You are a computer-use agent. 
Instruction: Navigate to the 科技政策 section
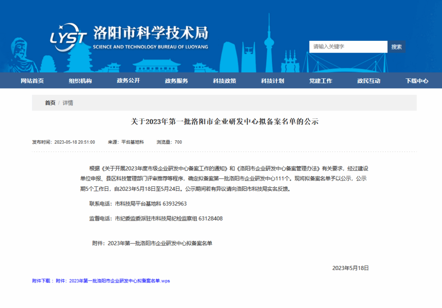pyautogui.click(x=224, y=81)
